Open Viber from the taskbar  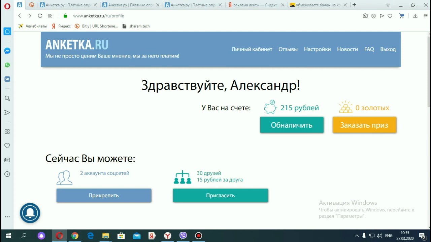(183, 236)
